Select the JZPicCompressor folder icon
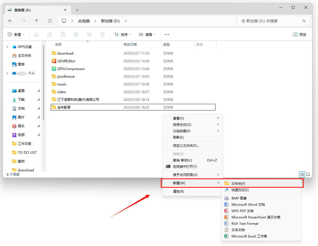Screen dimensions: 318x246 pyautogui.click(x=54, y=69)
